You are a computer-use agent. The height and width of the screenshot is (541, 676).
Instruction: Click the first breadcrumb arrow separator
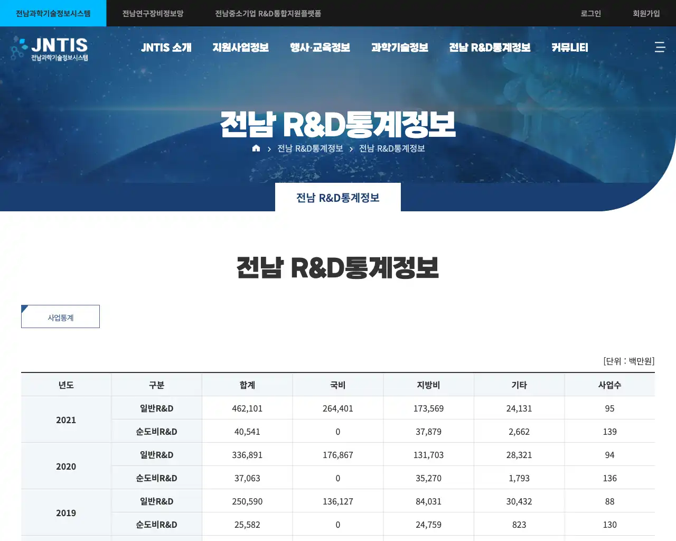coord(269,148)
